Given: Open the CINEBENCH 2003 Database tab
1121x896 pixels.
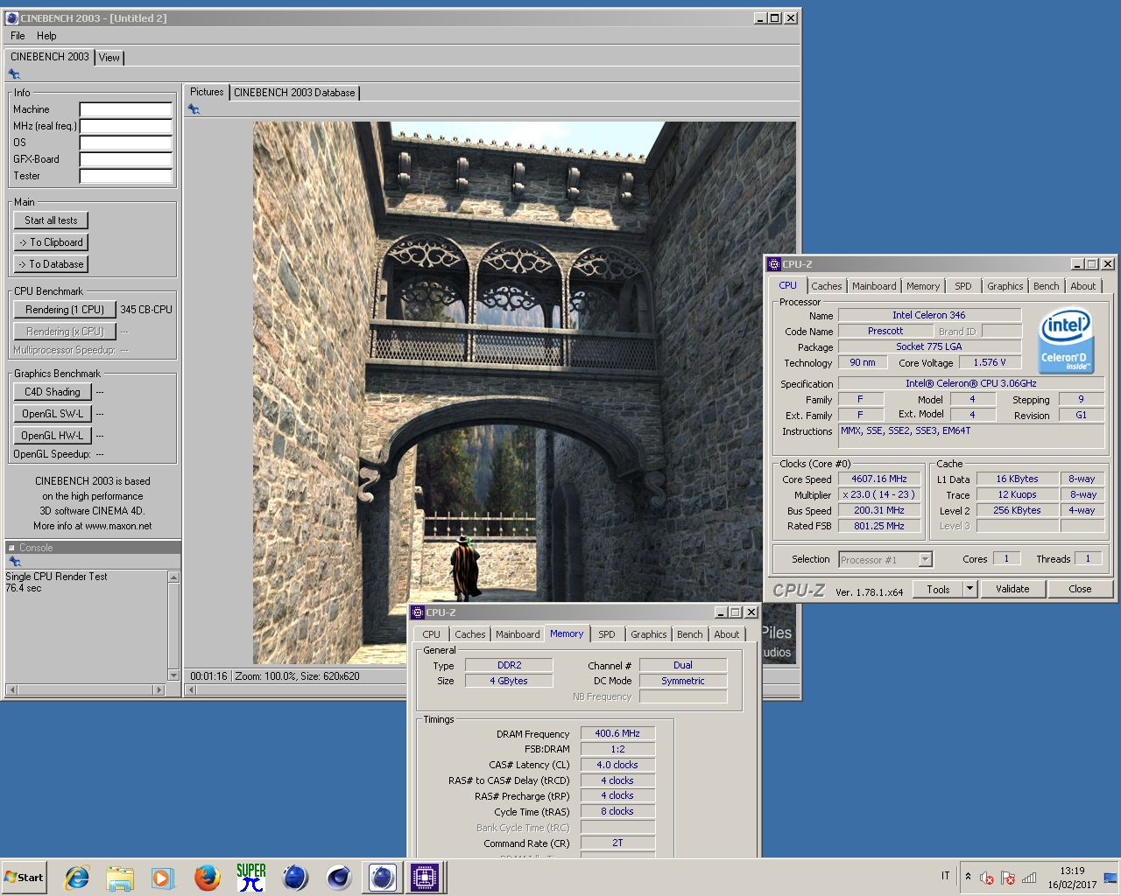Looking at the screenshot, I should (294, 92).
